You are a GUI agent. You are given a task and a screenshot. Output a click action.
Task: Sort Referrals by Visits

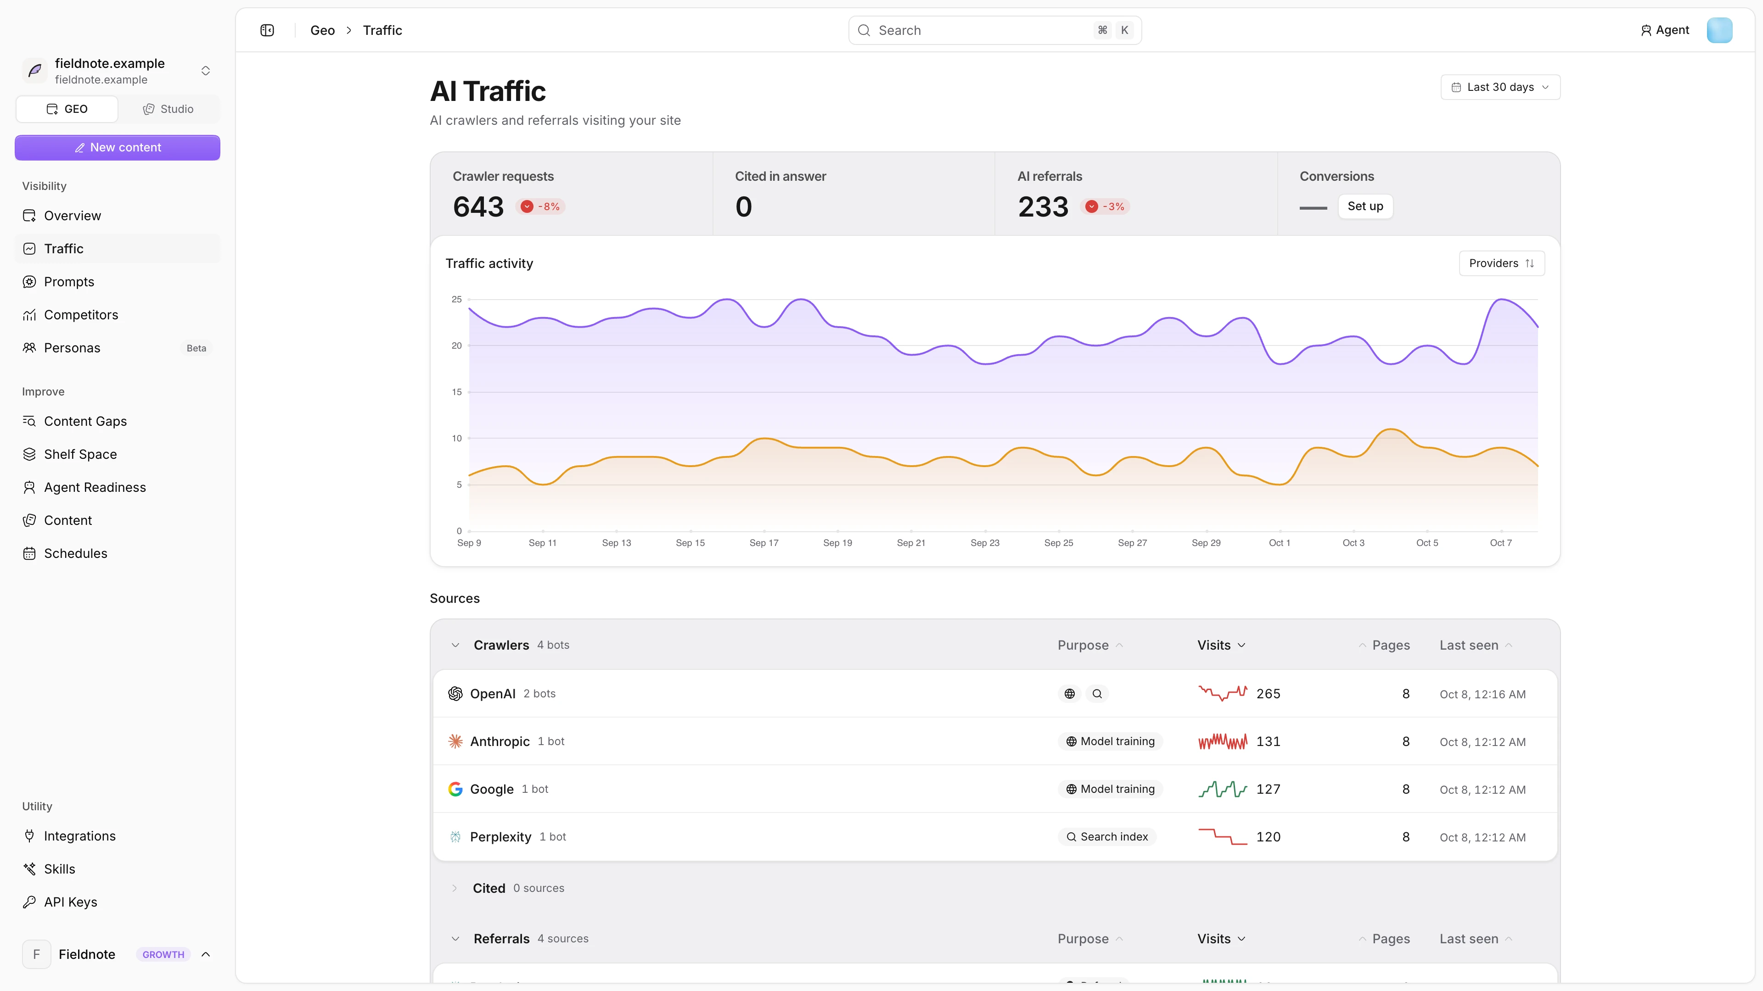pos(1221,939)
